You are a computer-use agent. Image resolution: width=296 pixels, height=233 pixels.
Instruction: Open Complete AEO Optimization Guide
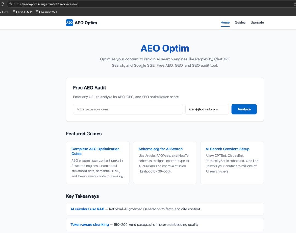[96, 151]
